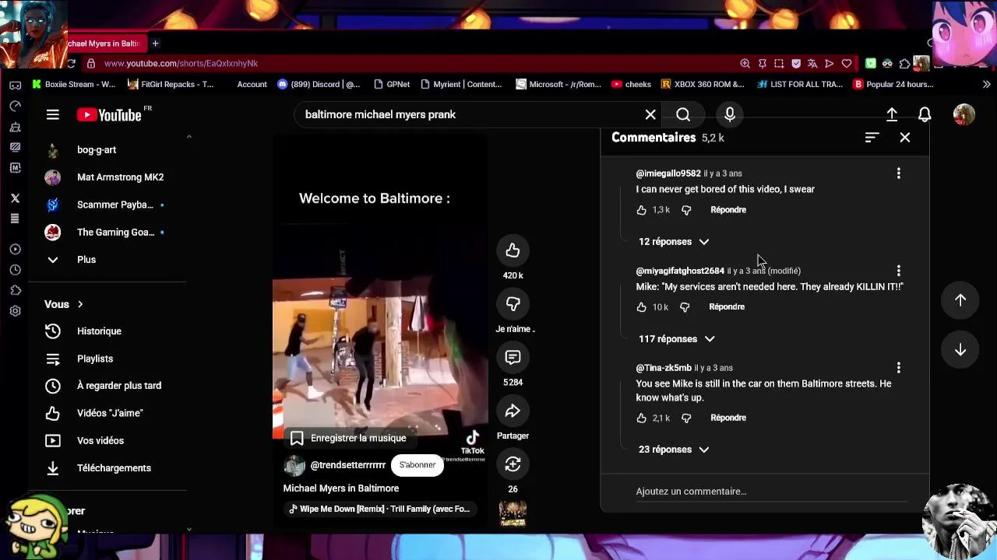The width and height of the screenshot is (997, 560).
Task: Go to the next Short with the down arrow
Action: coord(960,350)
